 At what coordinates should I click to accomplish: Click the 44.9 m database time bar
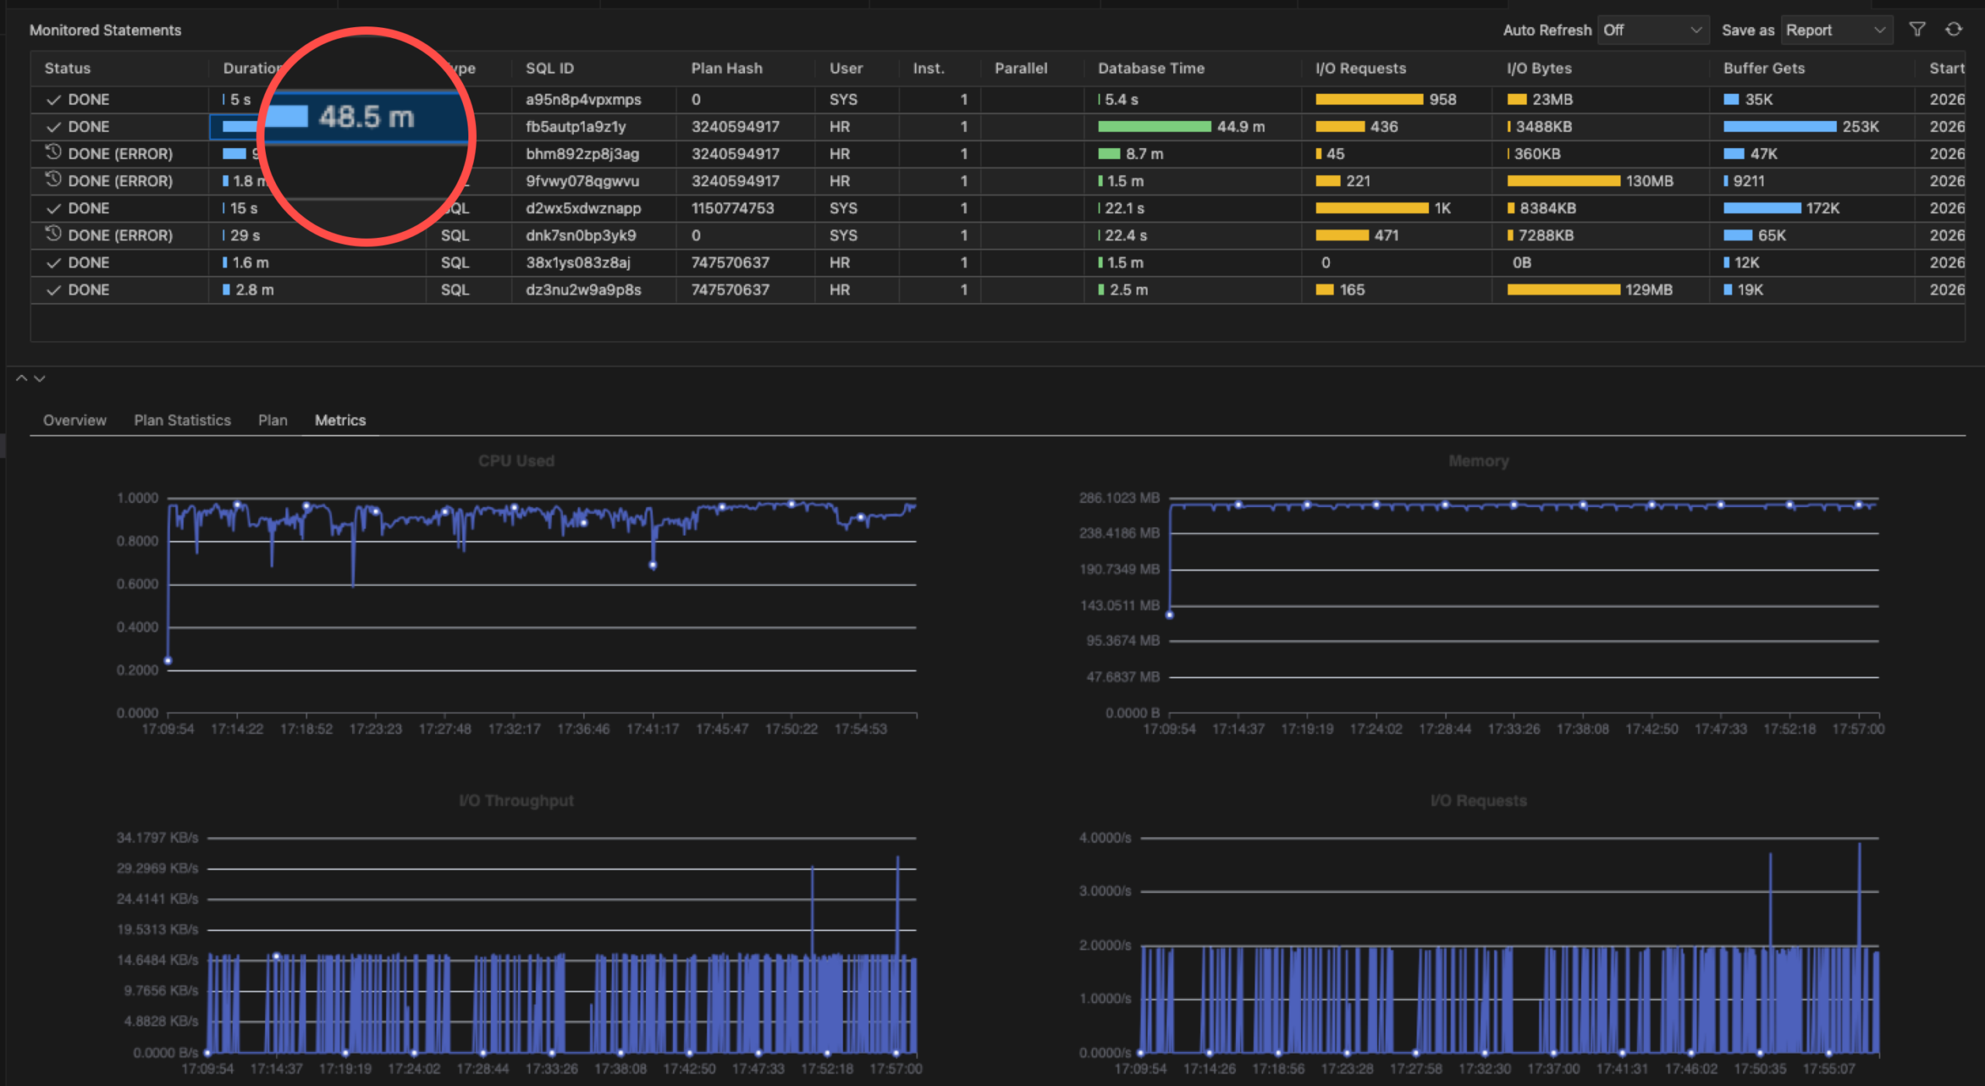[x=1154, y=126]
